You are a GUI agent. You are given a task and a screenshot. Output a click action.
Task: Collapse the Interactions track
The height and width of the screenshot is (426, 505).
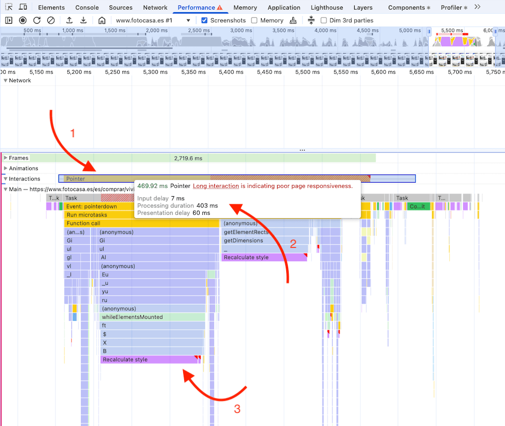(x=5, y=179)
